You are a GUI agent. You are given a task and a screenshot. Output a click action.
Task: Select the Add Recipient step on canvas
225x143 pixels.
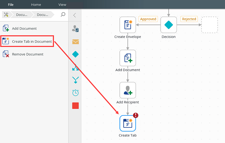coord(128,90)
